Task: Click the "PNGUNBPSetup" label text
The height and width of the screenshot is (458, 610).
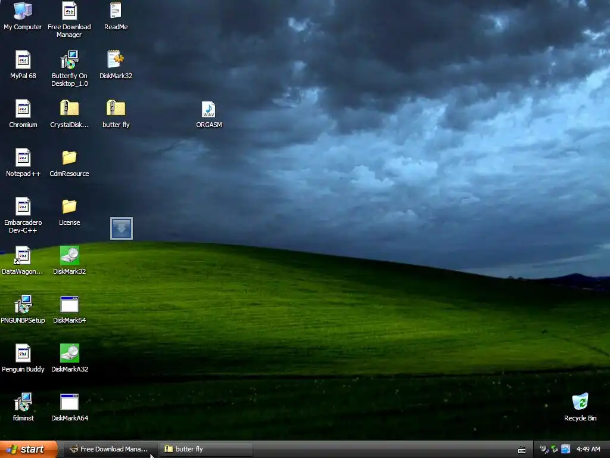Action: click(23, 320)
